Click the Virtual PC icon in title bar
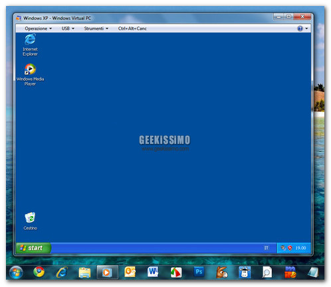 pos(19,18)
